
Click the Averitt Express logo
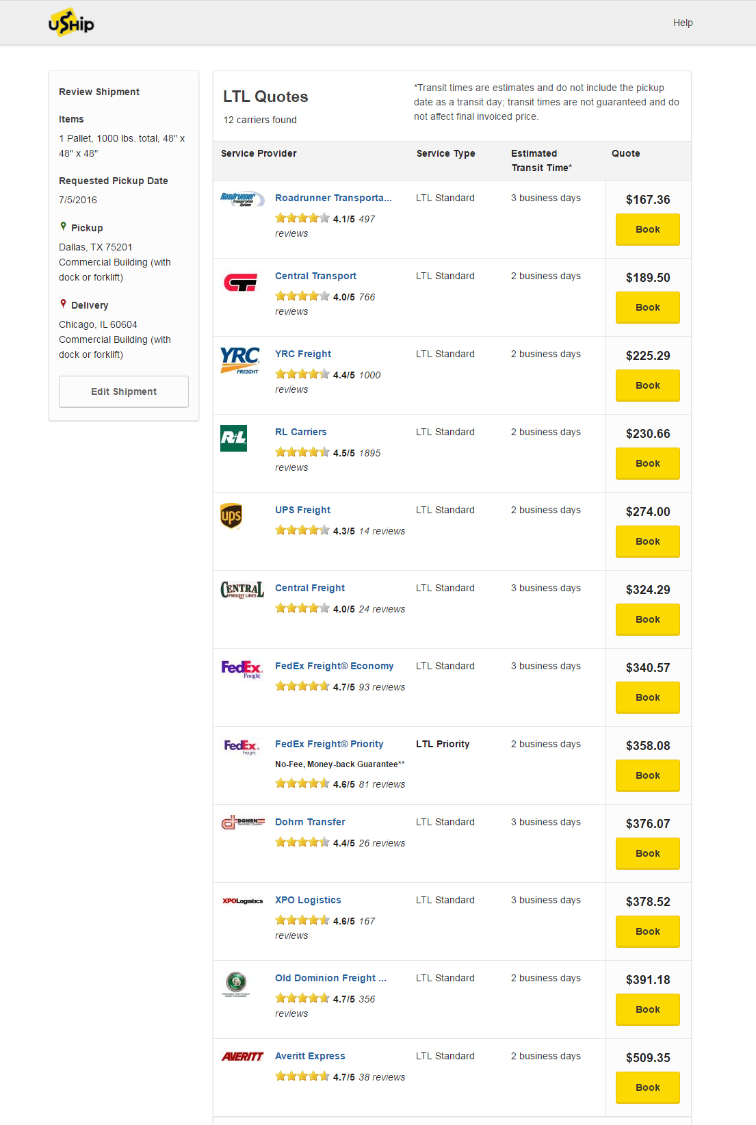tap(242, 1057)
